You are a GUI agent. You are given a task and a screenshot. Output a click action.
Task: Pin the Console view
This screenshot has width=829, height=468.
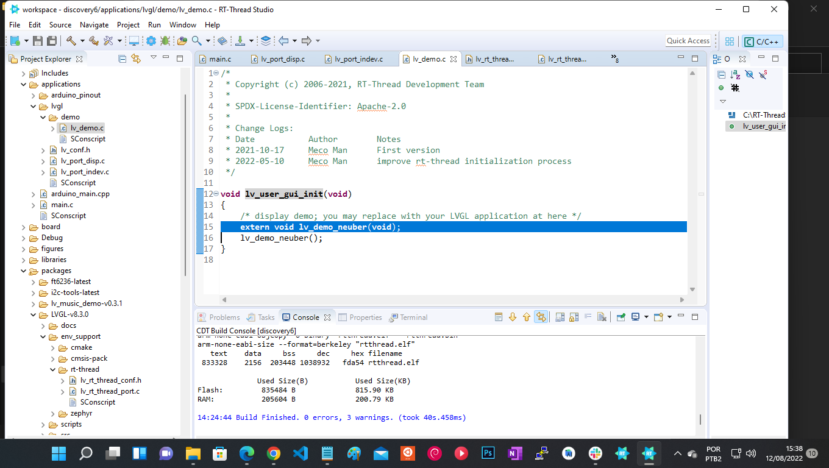(620, 316)
